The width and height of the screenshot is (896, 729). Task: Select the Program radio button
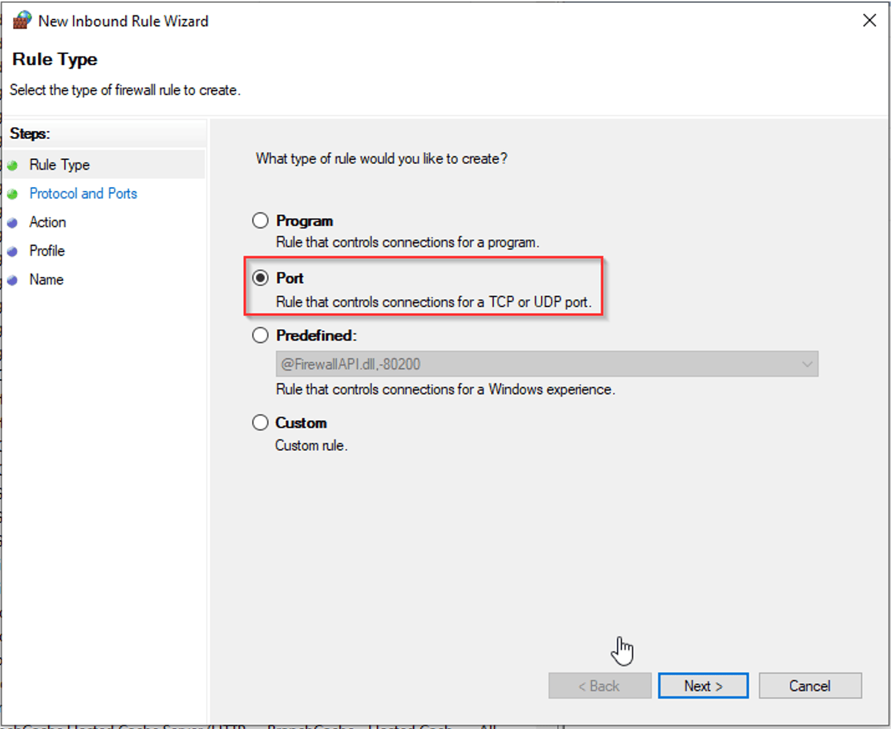tap(260, 221)
